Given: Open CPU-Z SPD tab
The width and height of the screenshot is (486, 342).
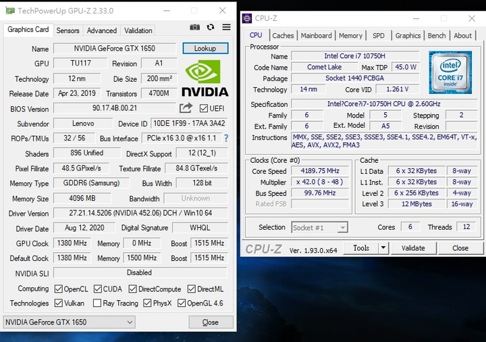Looking at the screenshot, I should click(379, 36).
